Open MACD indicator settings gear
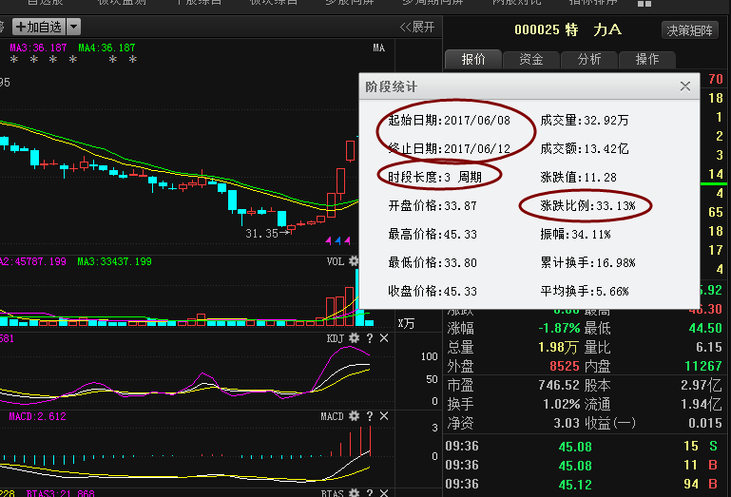Image resolution: width=731 pixels, height=497 pixels. 354,416
